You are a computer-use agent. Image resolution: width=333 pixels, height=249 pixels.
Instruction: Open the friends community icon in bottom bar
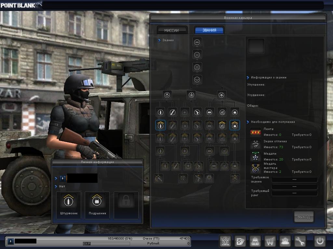tap(285, 241)
